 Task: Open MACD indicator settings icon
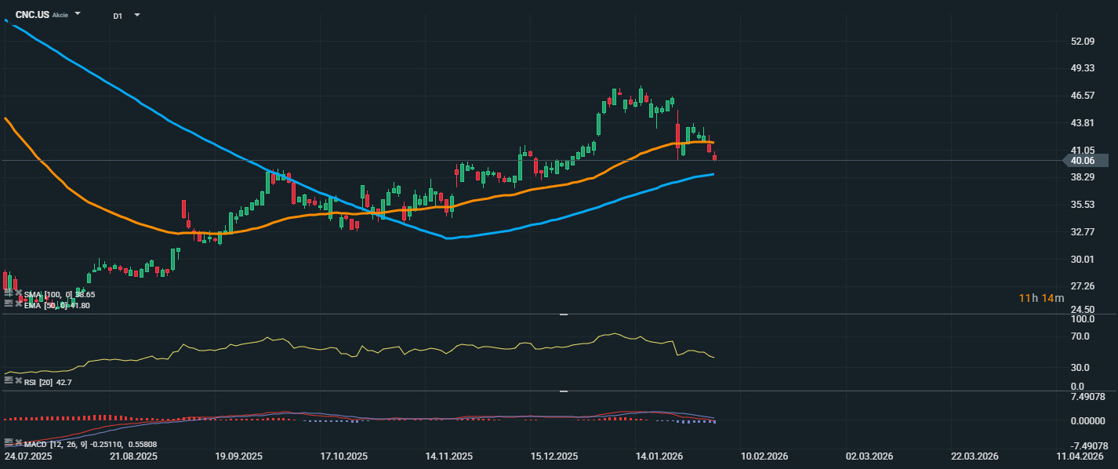[x=9, y=442]
